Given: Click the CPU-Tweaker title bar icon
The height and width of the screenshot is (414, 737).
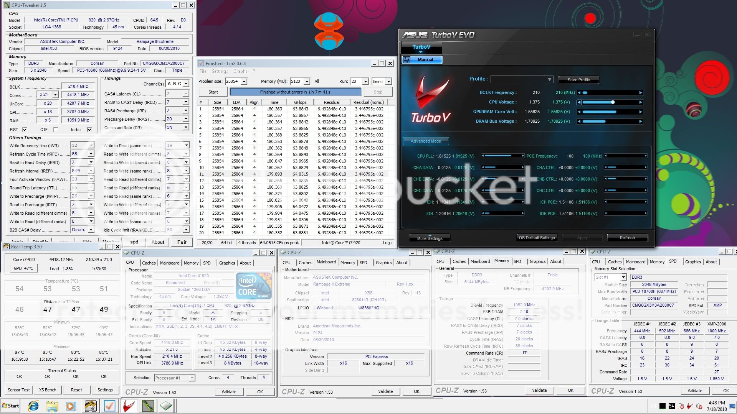Looking at the screenshot, I should click(x=7, y=5).
